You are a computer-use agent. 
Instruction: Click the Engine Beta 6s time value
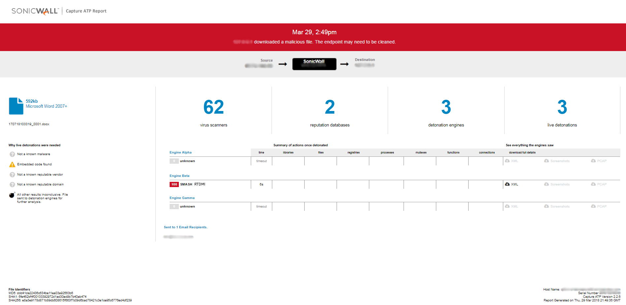[x=261, y=184]
